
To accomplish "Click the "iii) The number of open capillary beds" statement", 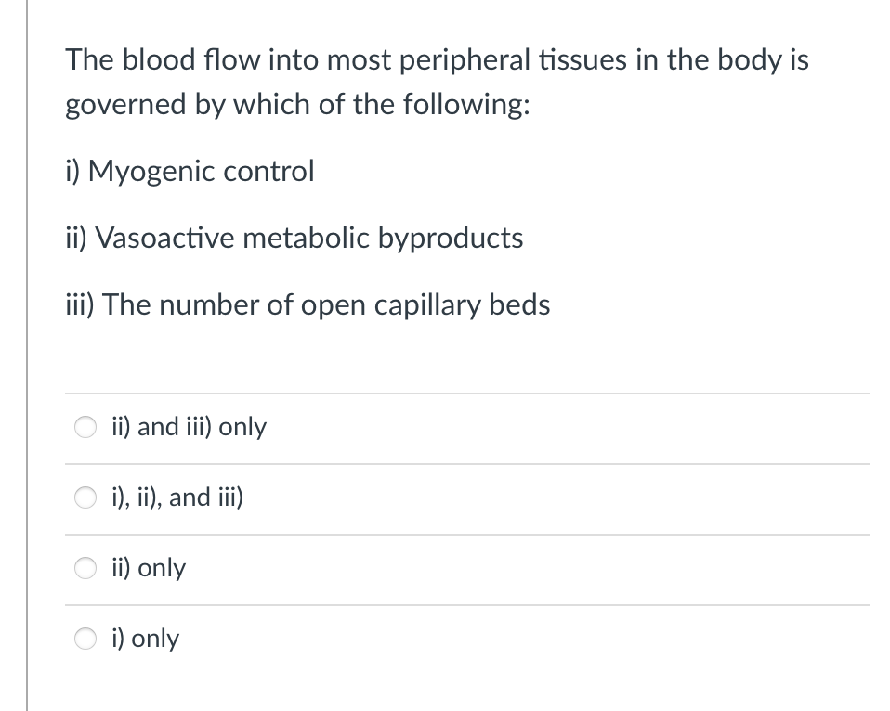I will [307, 305].
